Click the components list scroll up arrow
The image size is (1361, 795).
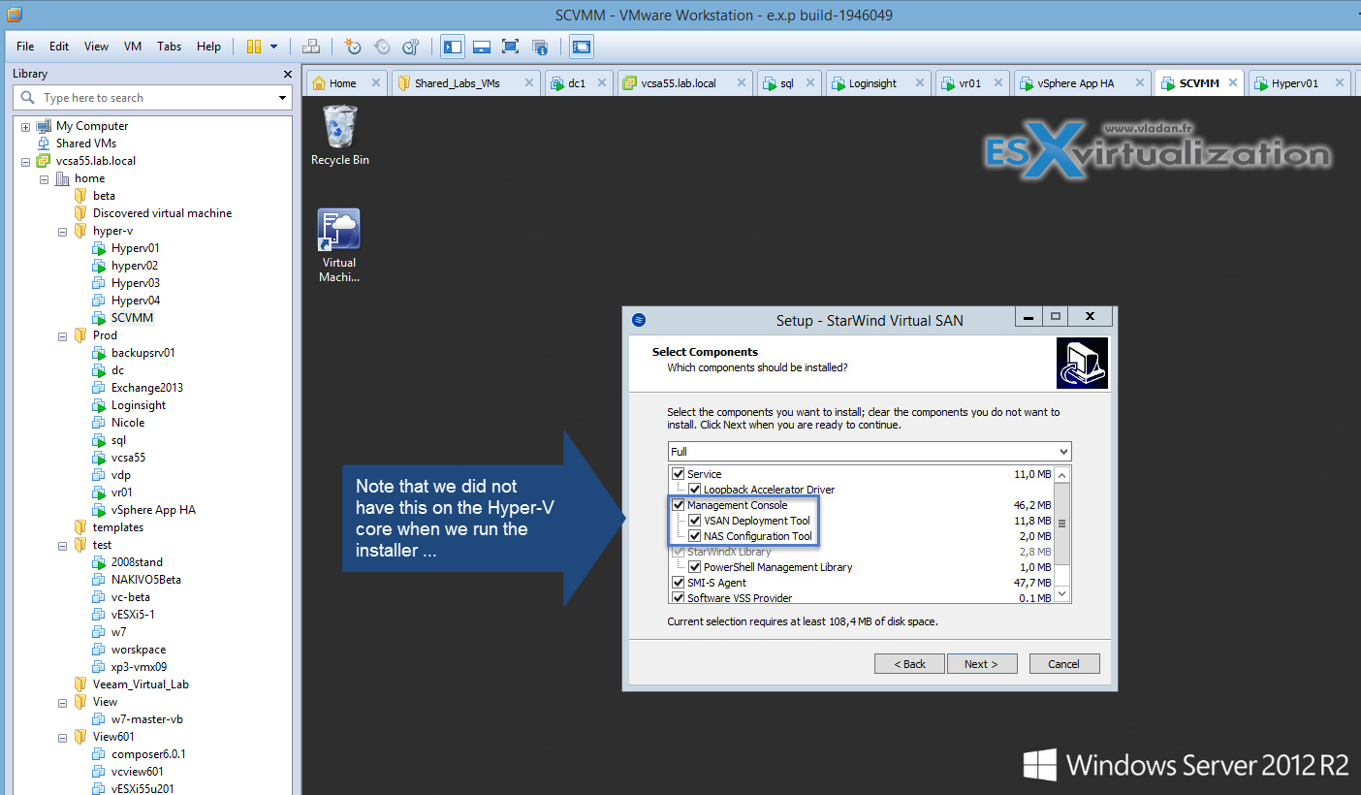pyautogui.click(x=1061, y=475)
